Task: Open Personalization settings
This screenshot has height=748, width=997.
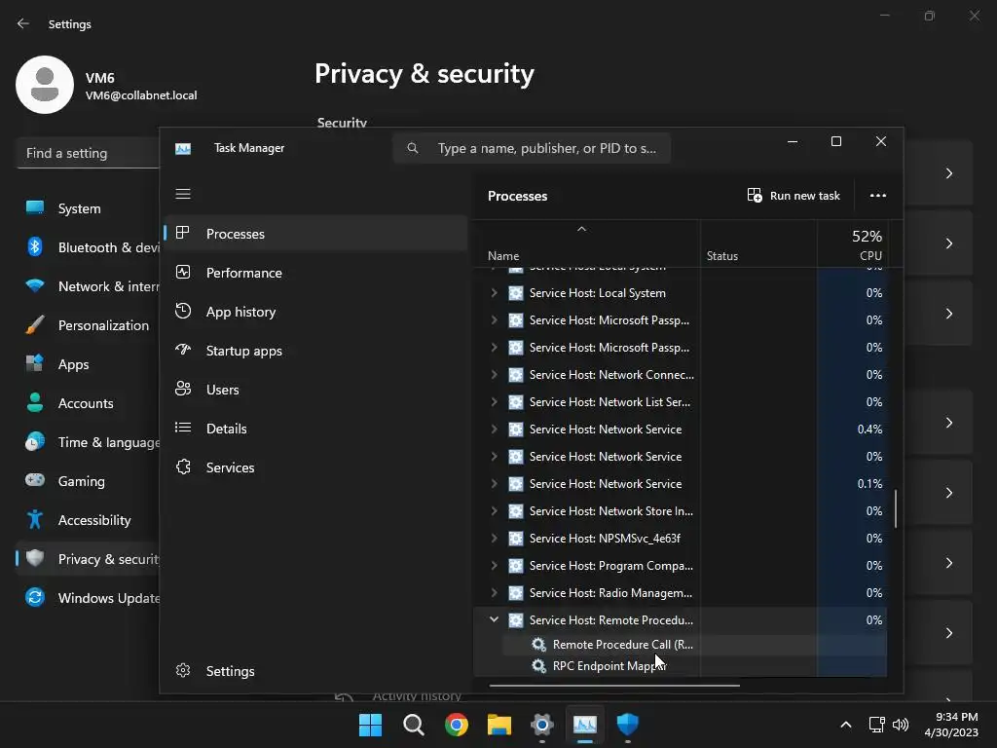Action: [x=88, y=325]
